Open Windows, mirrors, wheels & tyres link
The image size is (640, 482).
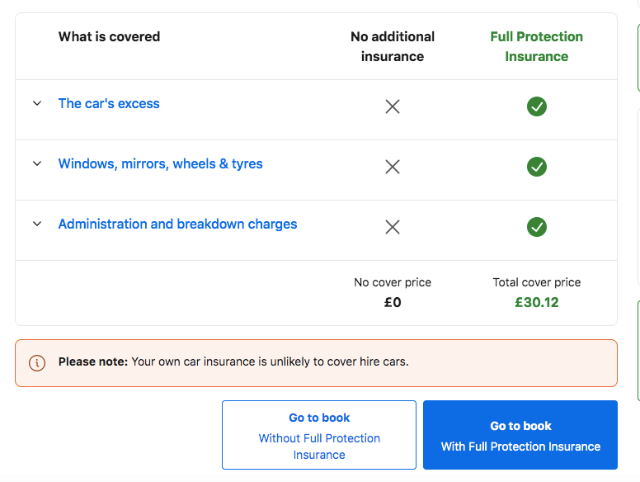click(x=160, y=164)
